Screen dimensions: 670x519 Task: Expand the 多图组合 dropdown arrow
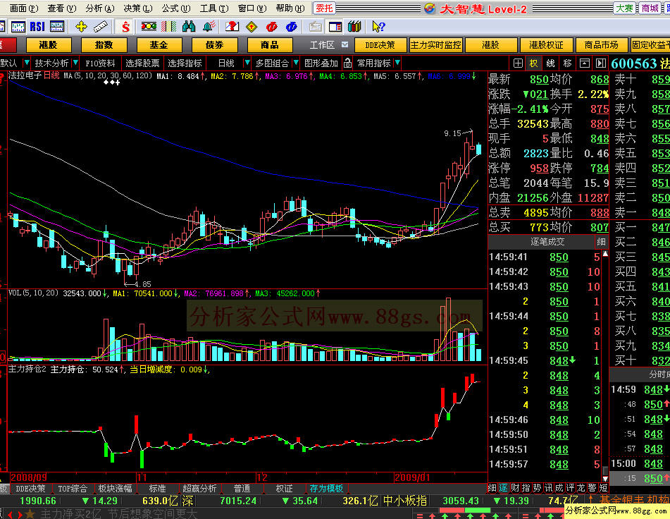tap(295, 63)
